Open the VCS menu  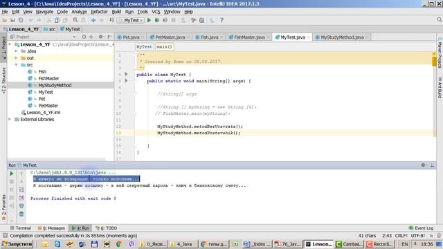(x=156, y=12)
